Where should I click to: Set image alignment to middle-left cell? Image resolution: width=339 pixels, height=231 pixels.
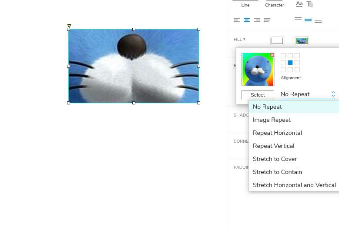tap(283, 63)
